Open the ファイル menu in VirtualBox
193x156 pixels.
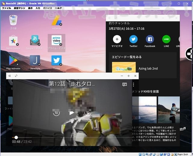pos(7,8)
